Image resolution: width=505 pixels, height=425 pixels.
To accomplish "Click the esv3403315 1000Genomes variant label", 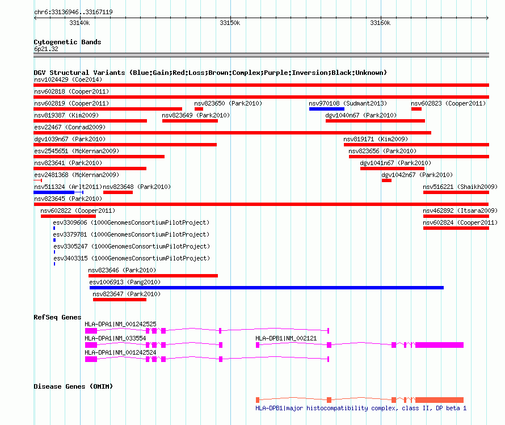I will pyautogui.click(x=132, y=258).
